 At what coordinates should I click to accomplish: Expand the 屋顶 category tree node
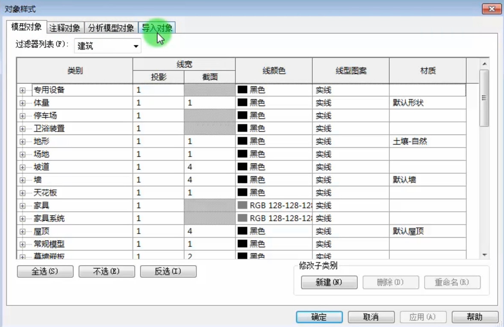point(22,232)
